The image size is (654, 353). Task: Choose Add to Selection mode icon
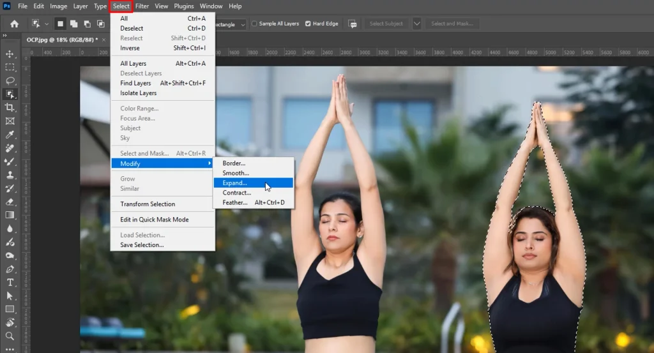[x=74, y=24]
